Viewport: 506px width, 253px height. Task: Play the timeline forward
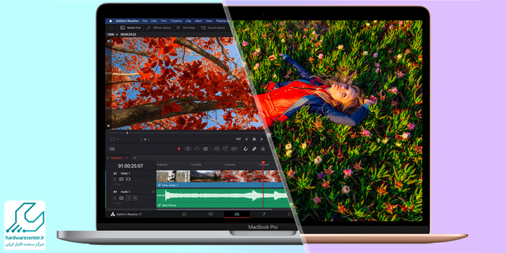tap(262, 139)
